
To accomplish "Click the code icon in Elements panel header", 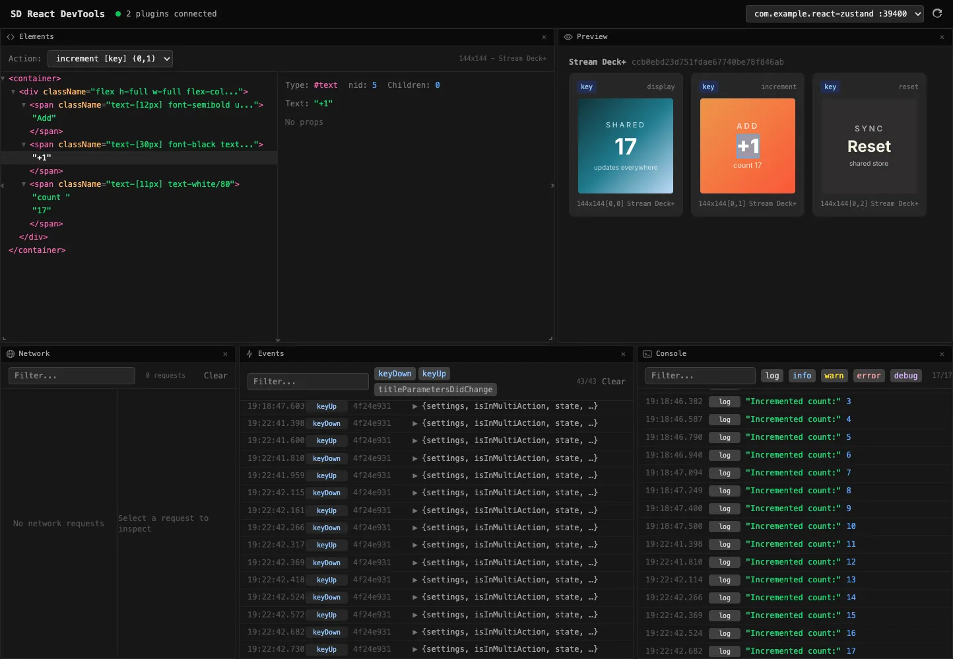I will pos(9,37).
